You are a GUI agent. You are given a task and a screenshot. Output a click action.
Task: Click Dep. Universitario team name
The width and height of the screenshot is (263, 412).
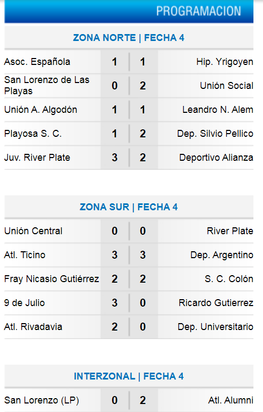click(x=215, y=327)
